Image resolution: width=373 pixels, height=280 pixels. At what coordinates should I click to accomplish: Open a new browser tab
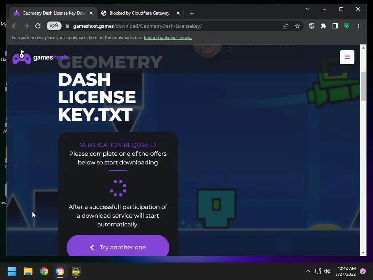click(192, 13)
